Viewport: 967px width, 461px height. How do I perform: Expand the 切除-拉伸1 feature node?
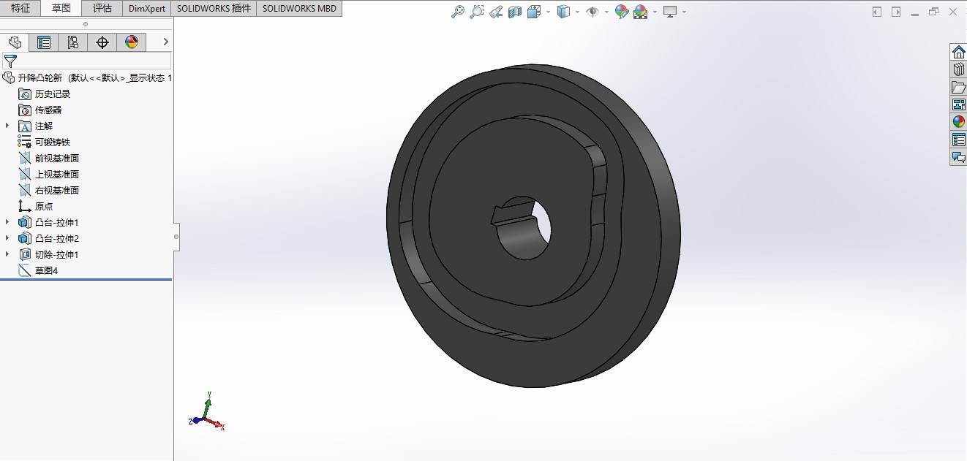pyautogui.click(x=7, y=254)
